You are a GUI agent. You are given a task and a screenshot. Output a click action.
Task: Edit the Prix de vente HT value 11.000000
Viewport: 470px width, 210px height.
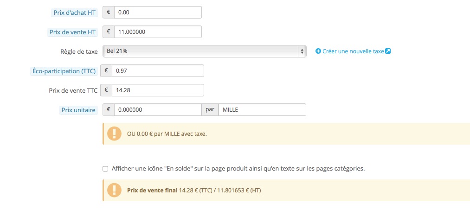[x=158, y=32]
